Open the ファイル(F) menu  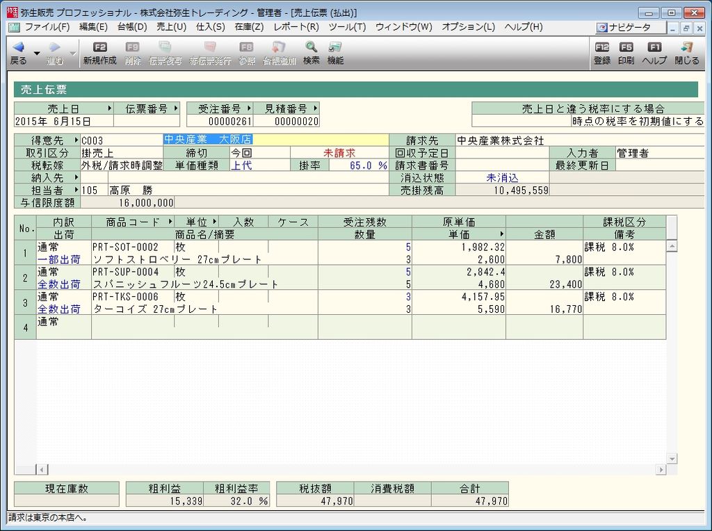point(47,27)
